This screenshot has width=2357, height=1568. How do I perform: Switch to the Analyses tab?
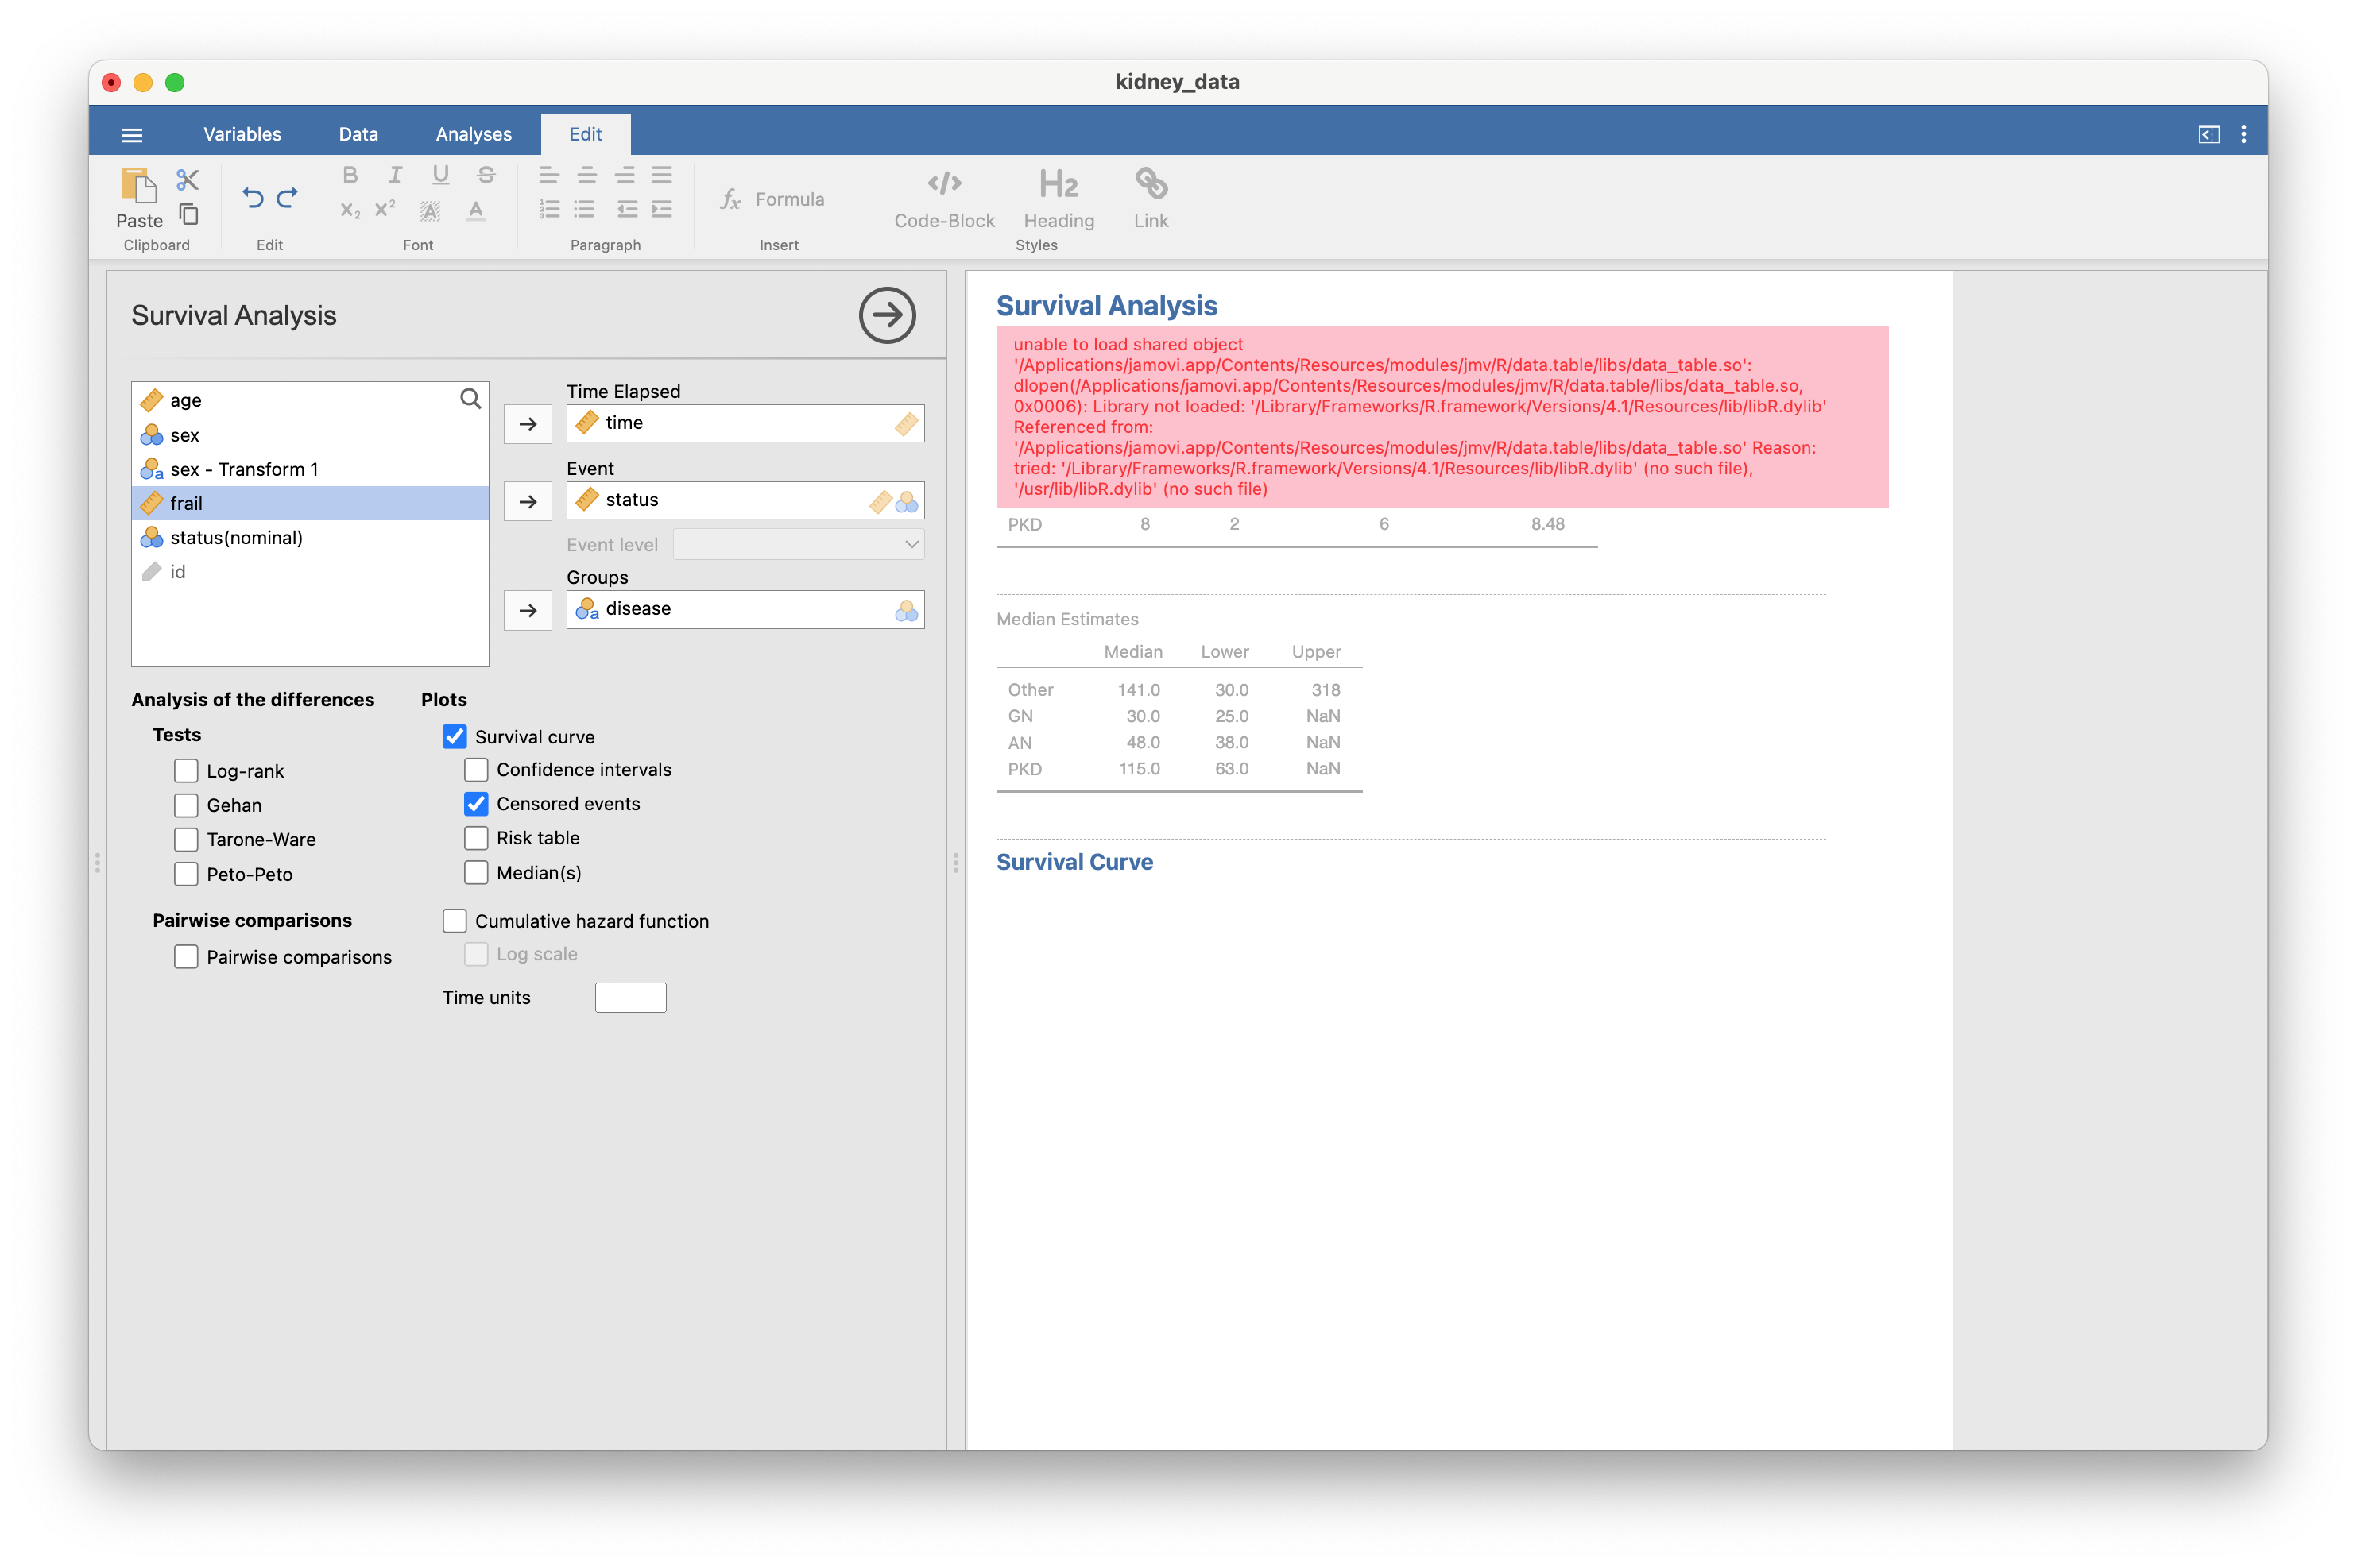coord(473,134)
